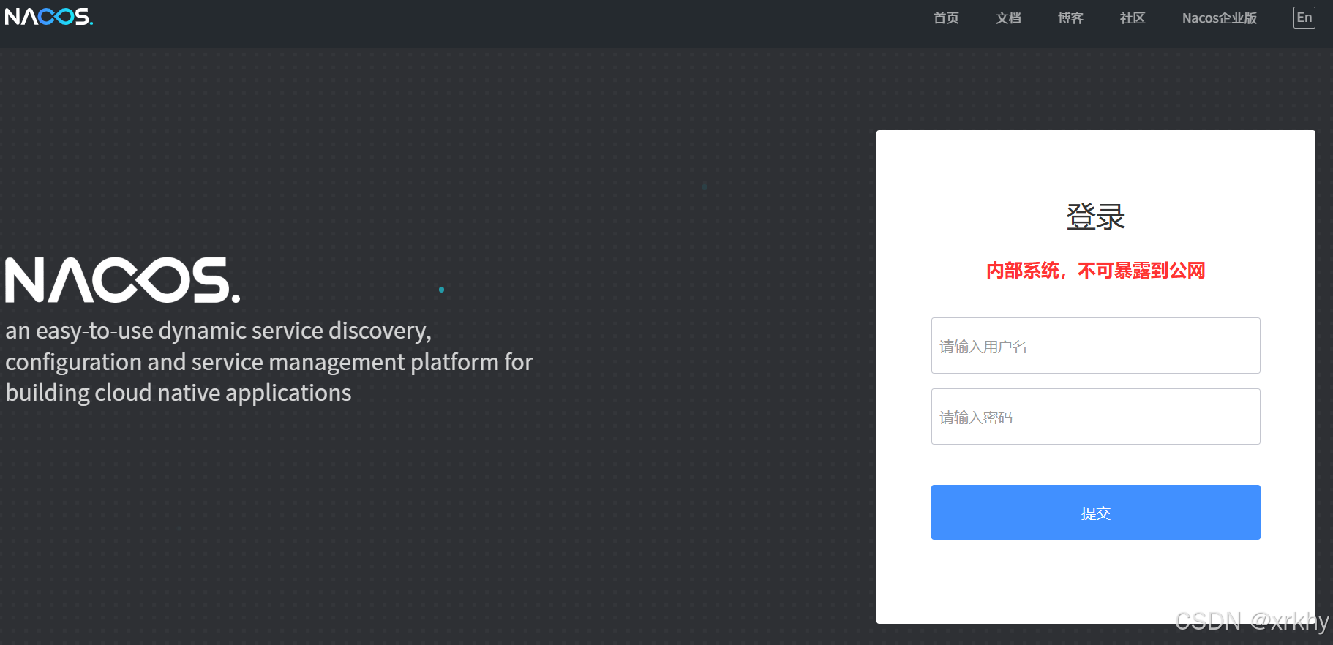1333x645 pixels.
Task: Click the Nacos logo in the header
Action: 49,17
